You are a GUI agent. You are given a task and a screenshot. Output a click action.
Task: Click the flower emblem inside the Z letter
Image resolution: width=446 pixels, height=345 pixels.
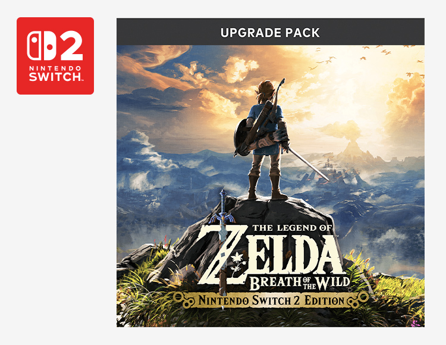(x=236, y=264)
